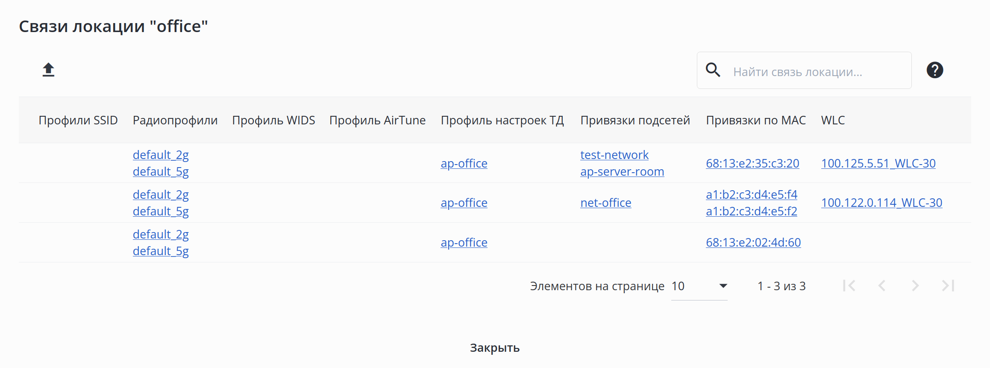
Task: Open MAC binding a1:b2:c3:d4:e5:f4
Action: tap(751, 194)
